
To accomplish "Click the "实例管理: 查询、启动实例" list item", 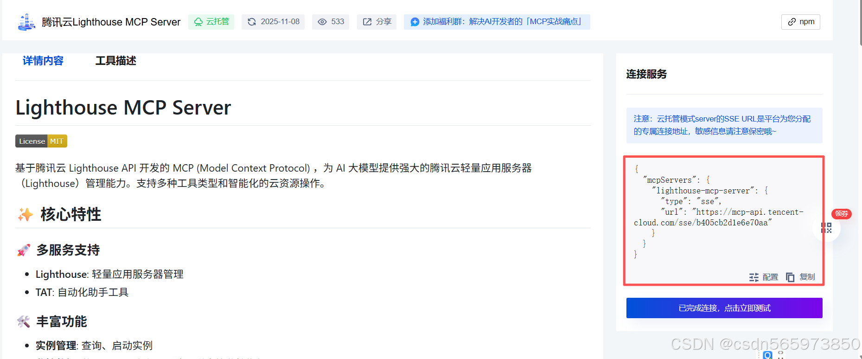I will [x=94, y=346].
